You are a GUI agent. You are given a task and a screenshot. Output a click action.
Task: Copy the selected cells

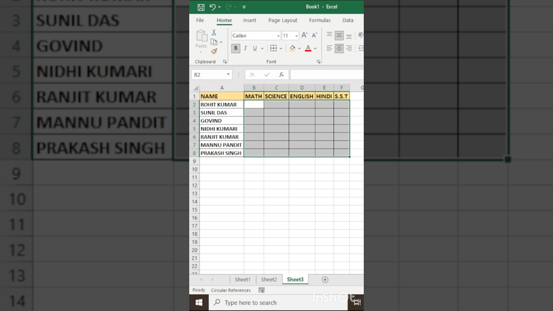point(214,42)
